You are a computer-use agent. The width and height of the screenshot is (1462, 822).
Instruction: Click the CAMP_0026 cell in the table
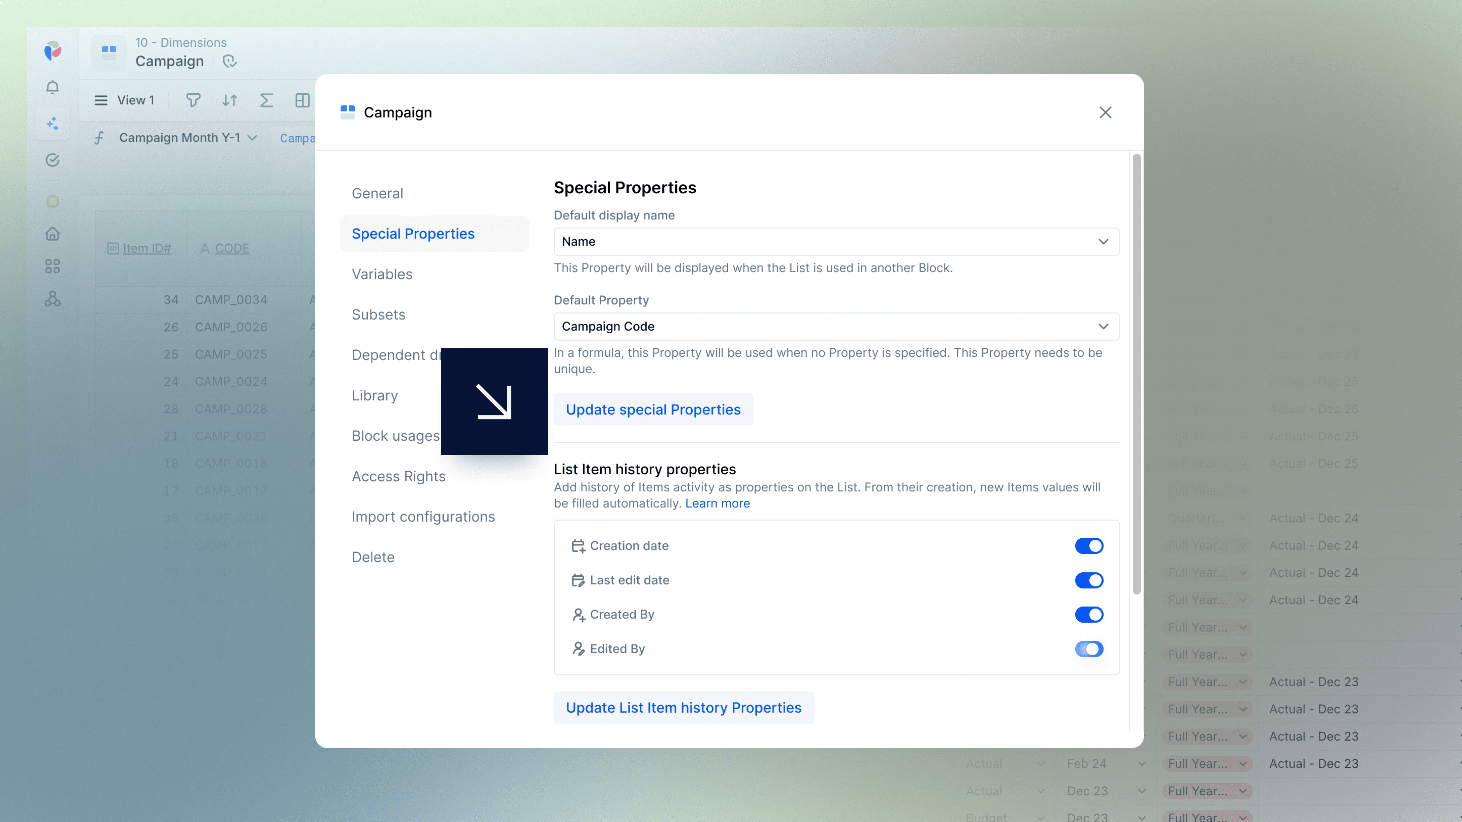(x=231, y=327)
